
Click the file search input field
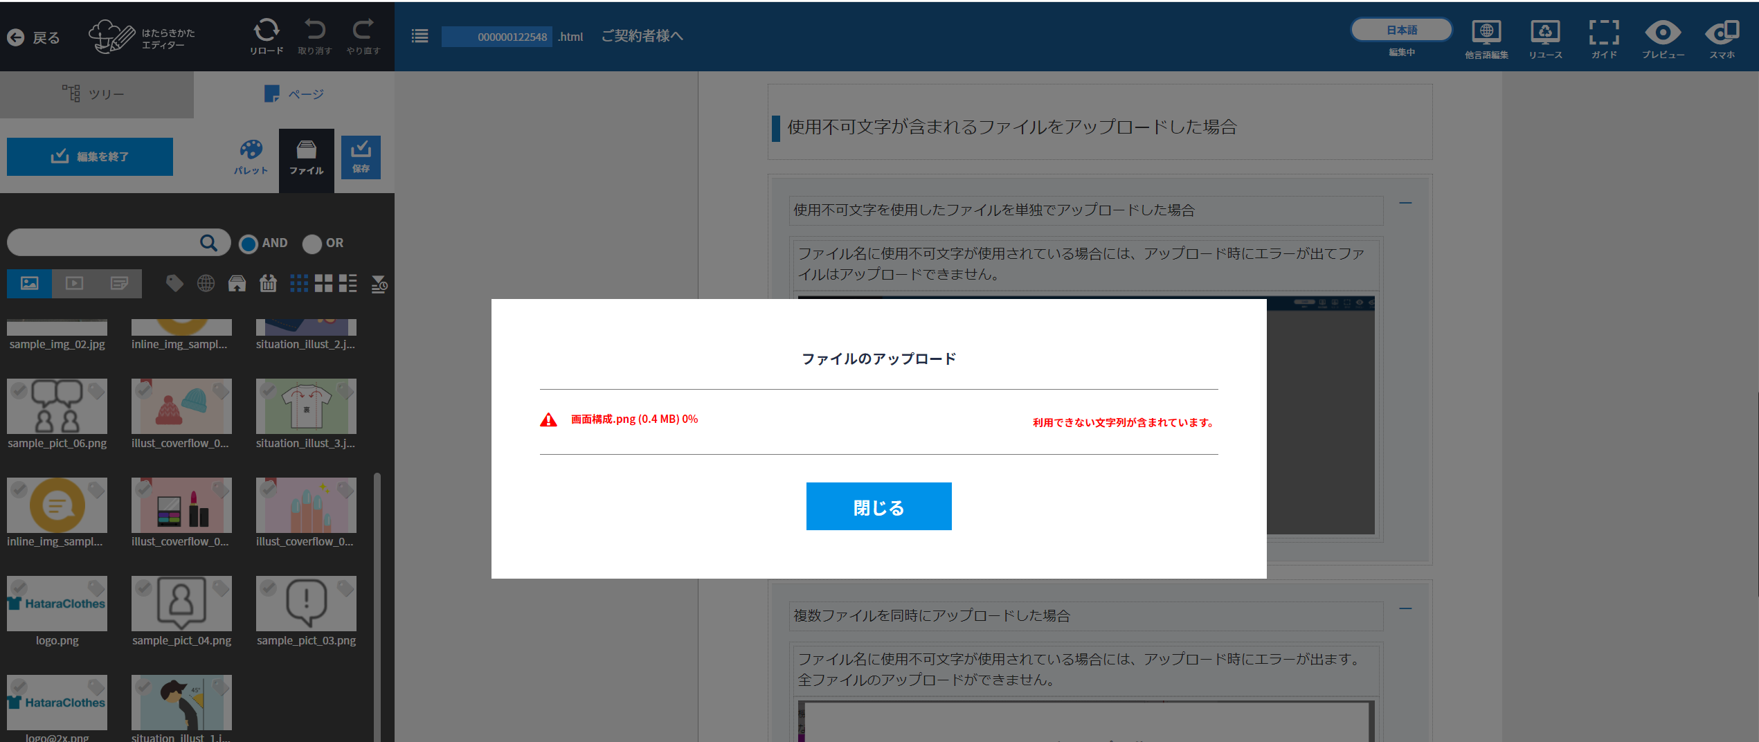pyautogui.click(x=104, y=243)
